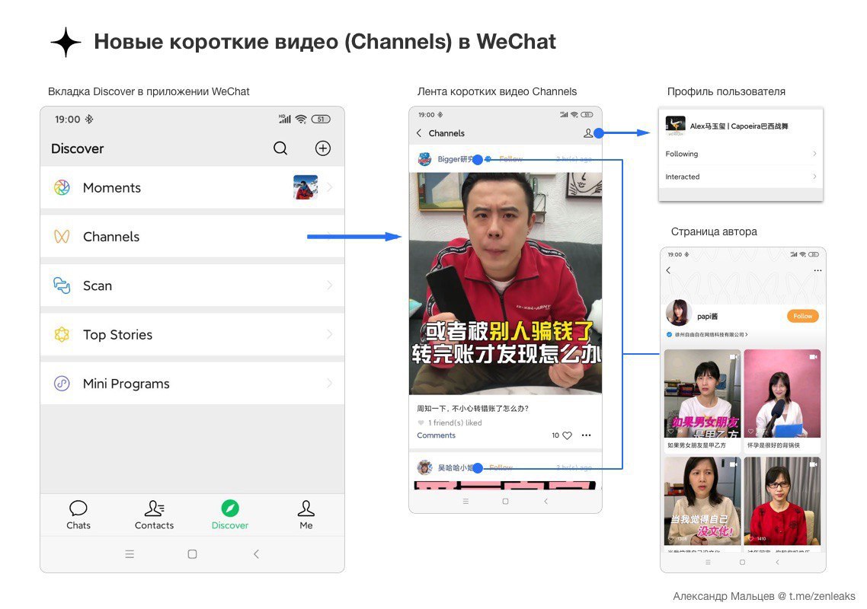The width and height of the screenshot is (867, 609).
Task: Tap the recent apps icon in Channels phone
Action: coord(465,501)
